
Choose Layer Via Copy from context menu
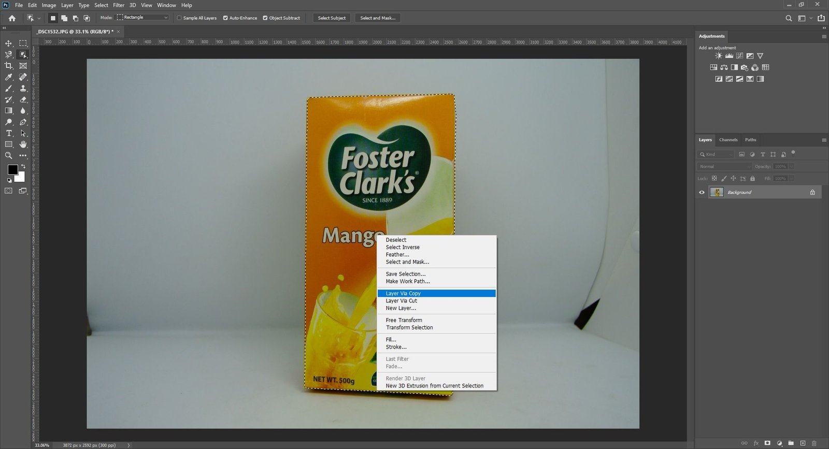tap(436, 294)
